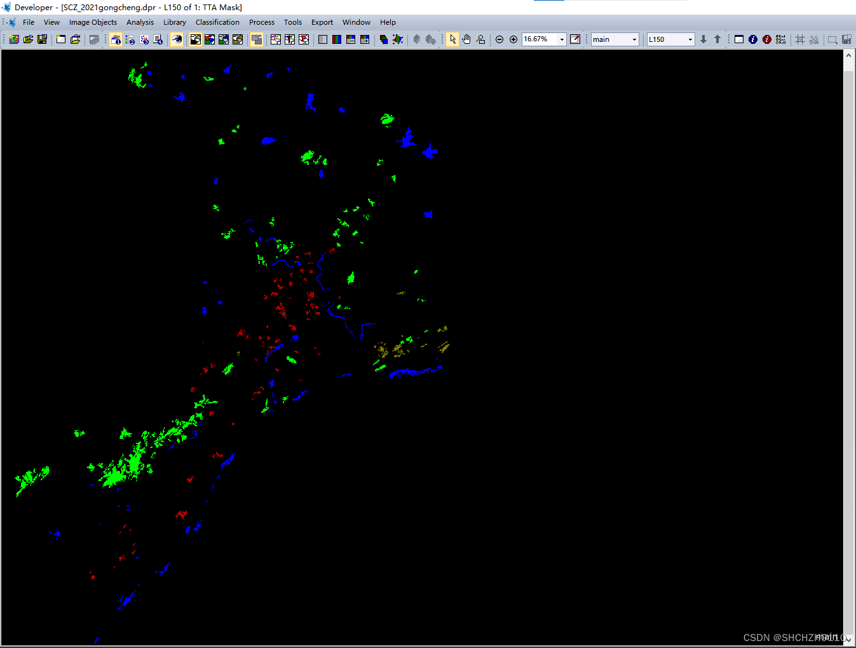Open the Tools menu
Image resolution: width=856 pixels, height=648 pixels.
(293, 22)
